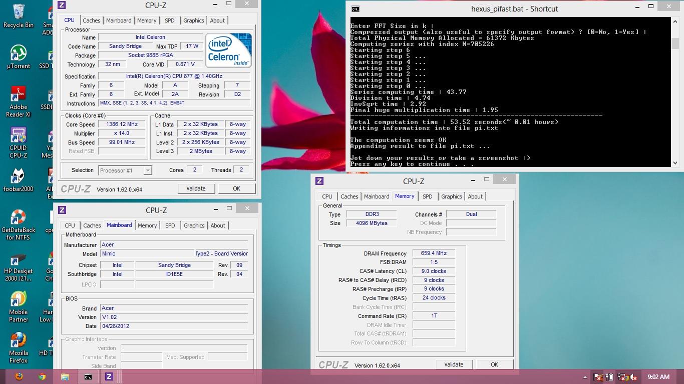Click the BIOS Version value V1.02

174,317
